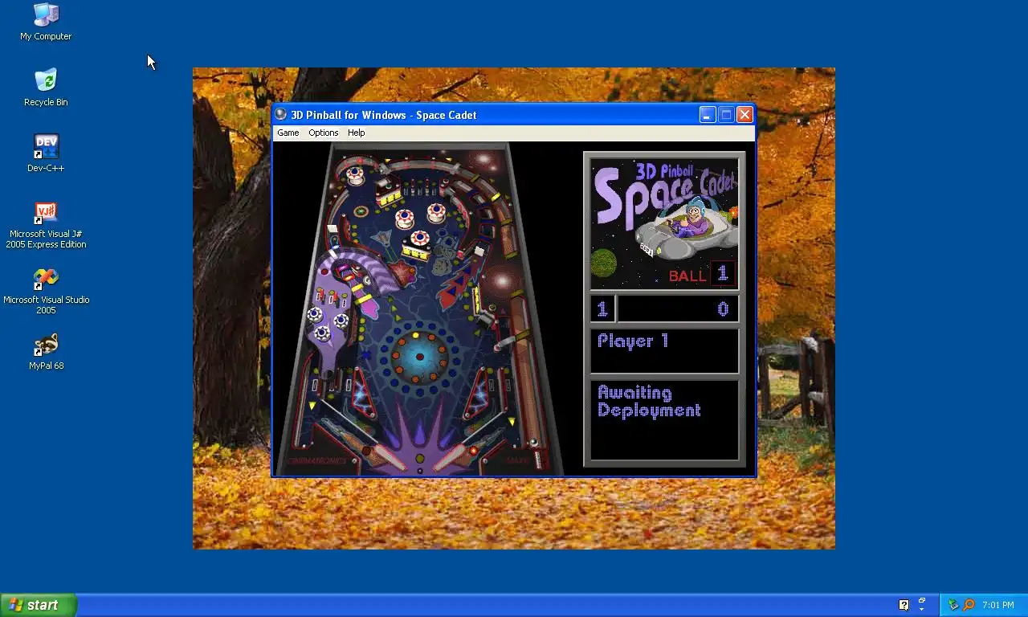Select the Visual J# 2005 Express shortcut
Screen dimensions: 1028x617
pos(46,225)
